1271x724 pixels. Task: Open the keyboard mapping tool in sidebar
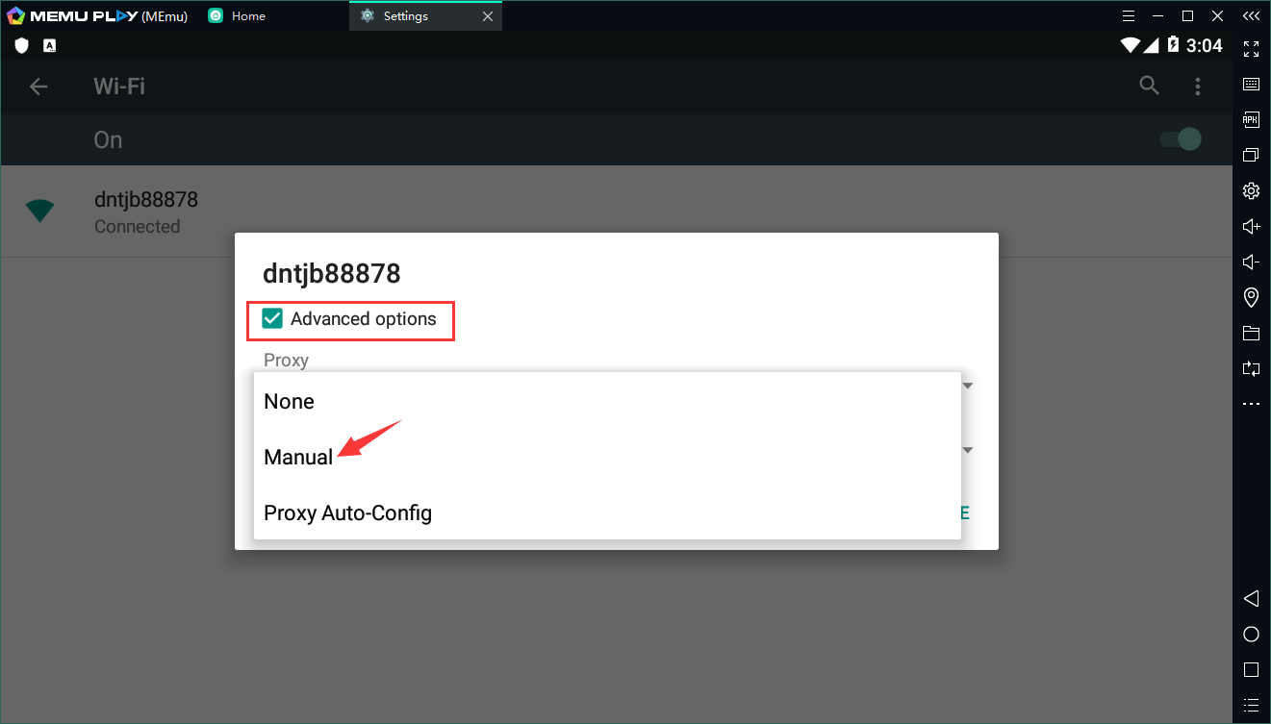(1251, 84)
